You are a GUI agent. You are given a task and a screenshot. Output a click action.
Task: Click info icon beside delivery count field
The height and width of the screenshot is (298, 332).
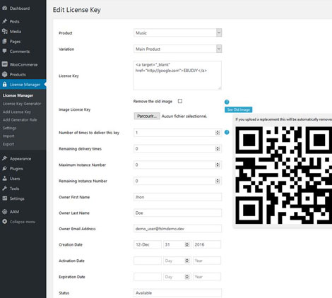[x=227, y=132]
